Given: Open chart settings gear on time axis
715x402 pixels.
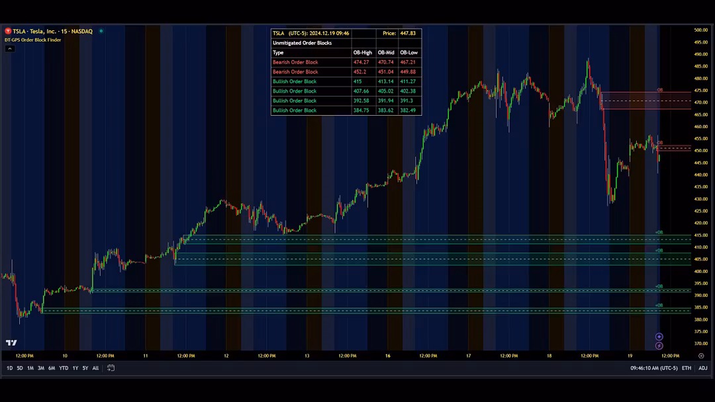Looking at the screenshot, I should click(700, 356).
